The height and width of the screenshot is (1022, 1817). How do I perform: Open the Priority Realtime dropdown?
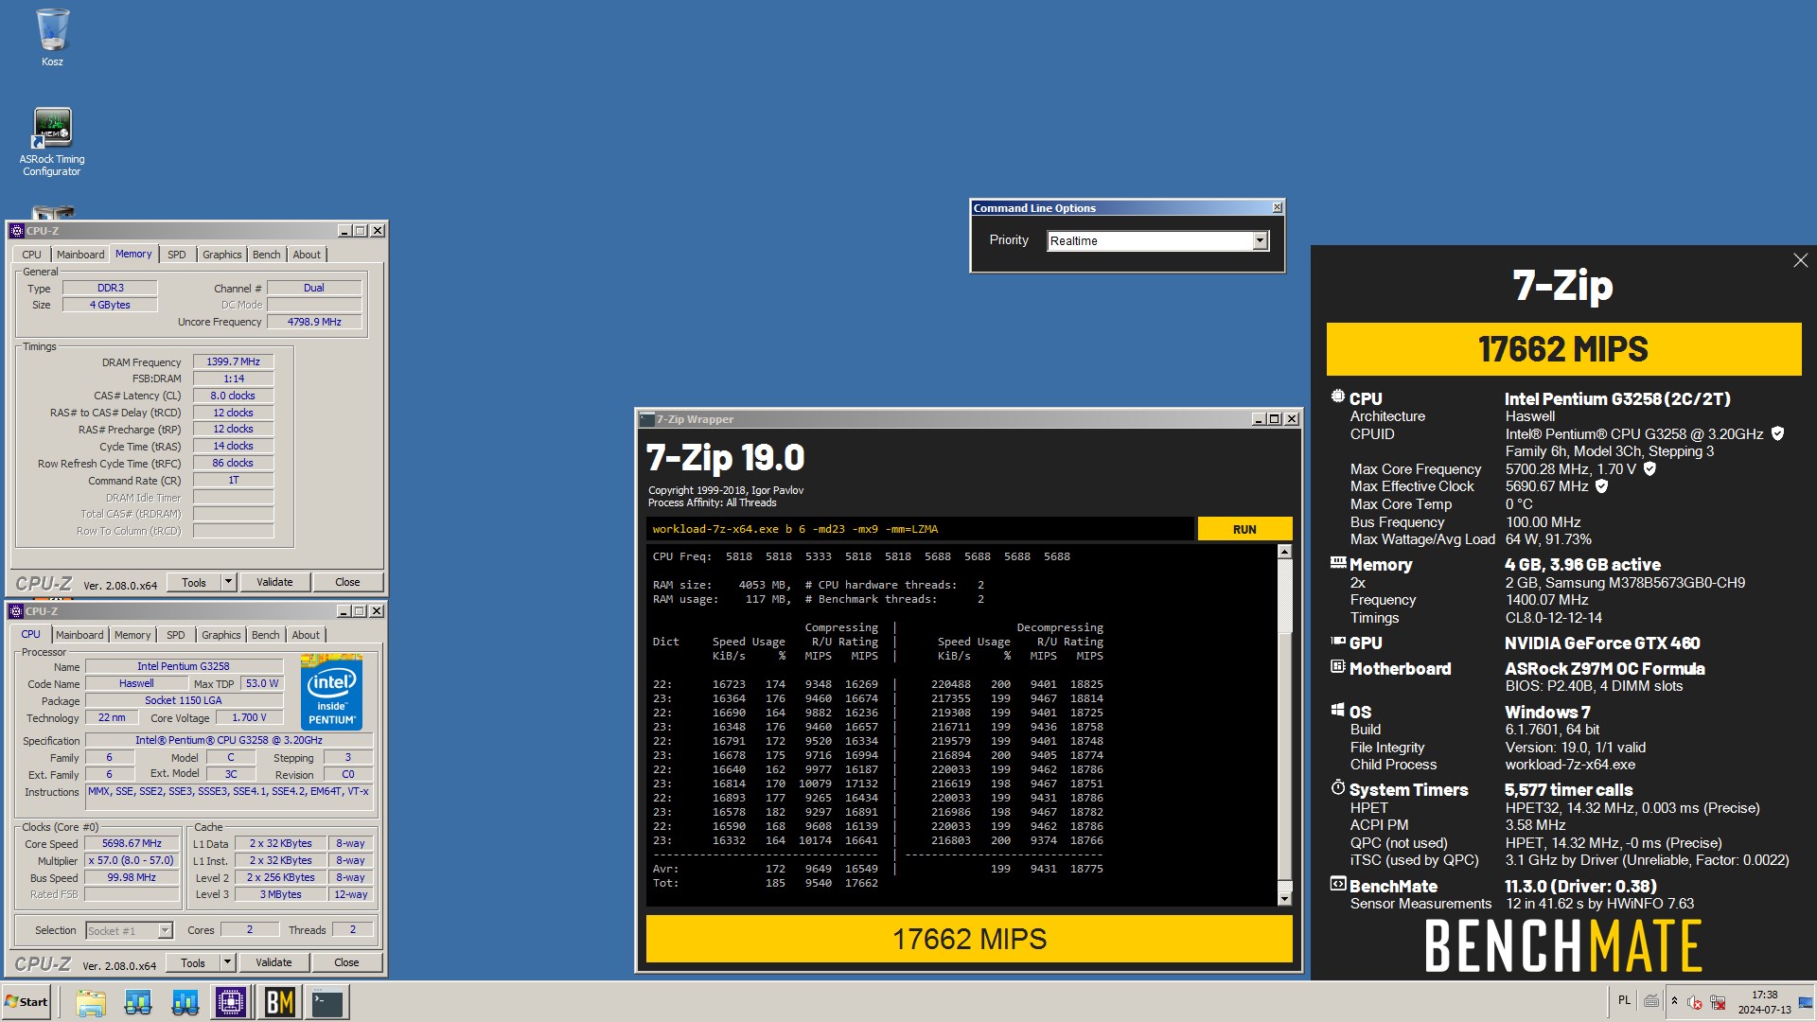click(1260, 240)
